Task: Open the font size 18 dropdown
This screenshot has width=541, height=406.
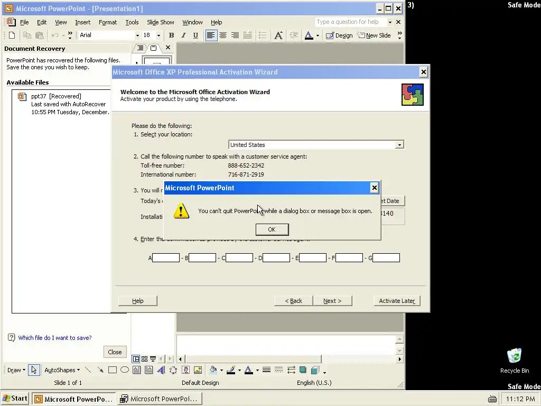Action: (158, 35)
